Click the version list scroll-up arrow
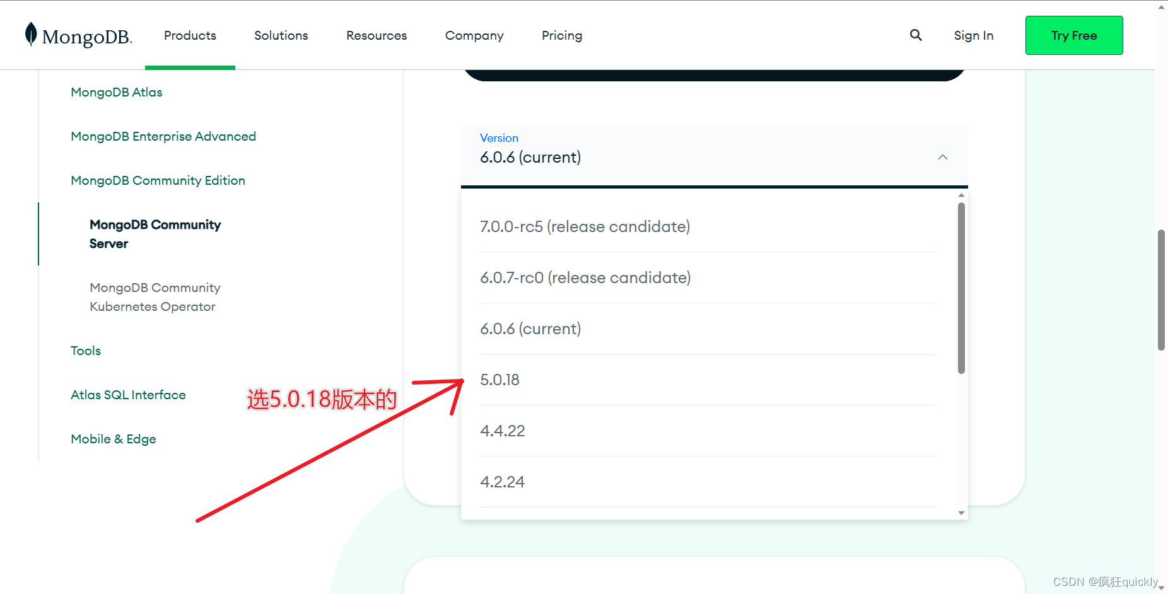Screen dimensions: 1168x594 pos(961,195)
